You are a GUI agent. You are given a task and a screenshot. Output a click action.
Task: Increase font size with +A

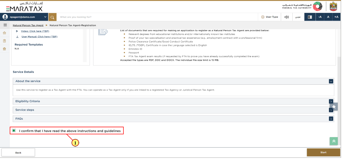click(x=336, y=17)
